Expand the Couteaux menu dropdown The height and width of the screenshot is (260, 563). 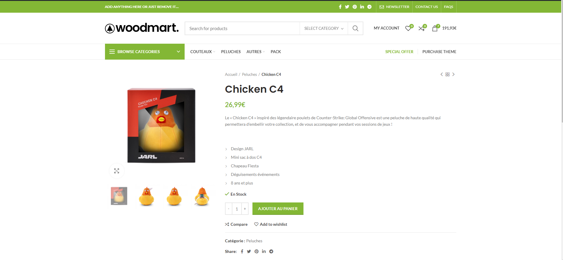pyautogui.click(x=203, y=52)
